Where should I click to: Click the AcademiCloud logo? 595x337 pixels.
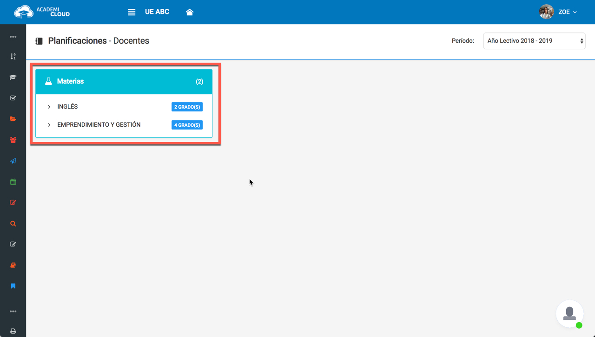click(x=42, y=12)
